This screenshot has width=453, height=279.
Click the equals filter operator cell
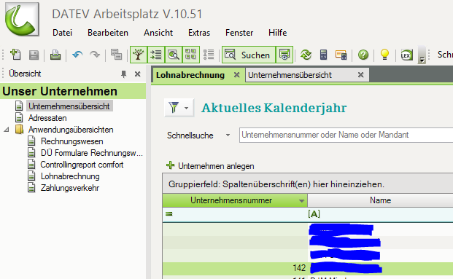point(169,214)
